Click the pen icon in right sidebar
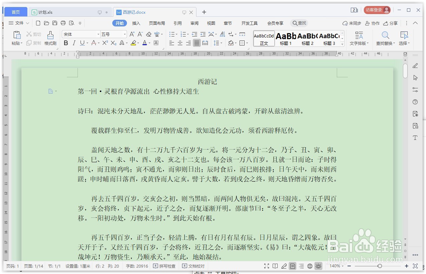Screen dimensions: 426x274 (x=415, y=66)
